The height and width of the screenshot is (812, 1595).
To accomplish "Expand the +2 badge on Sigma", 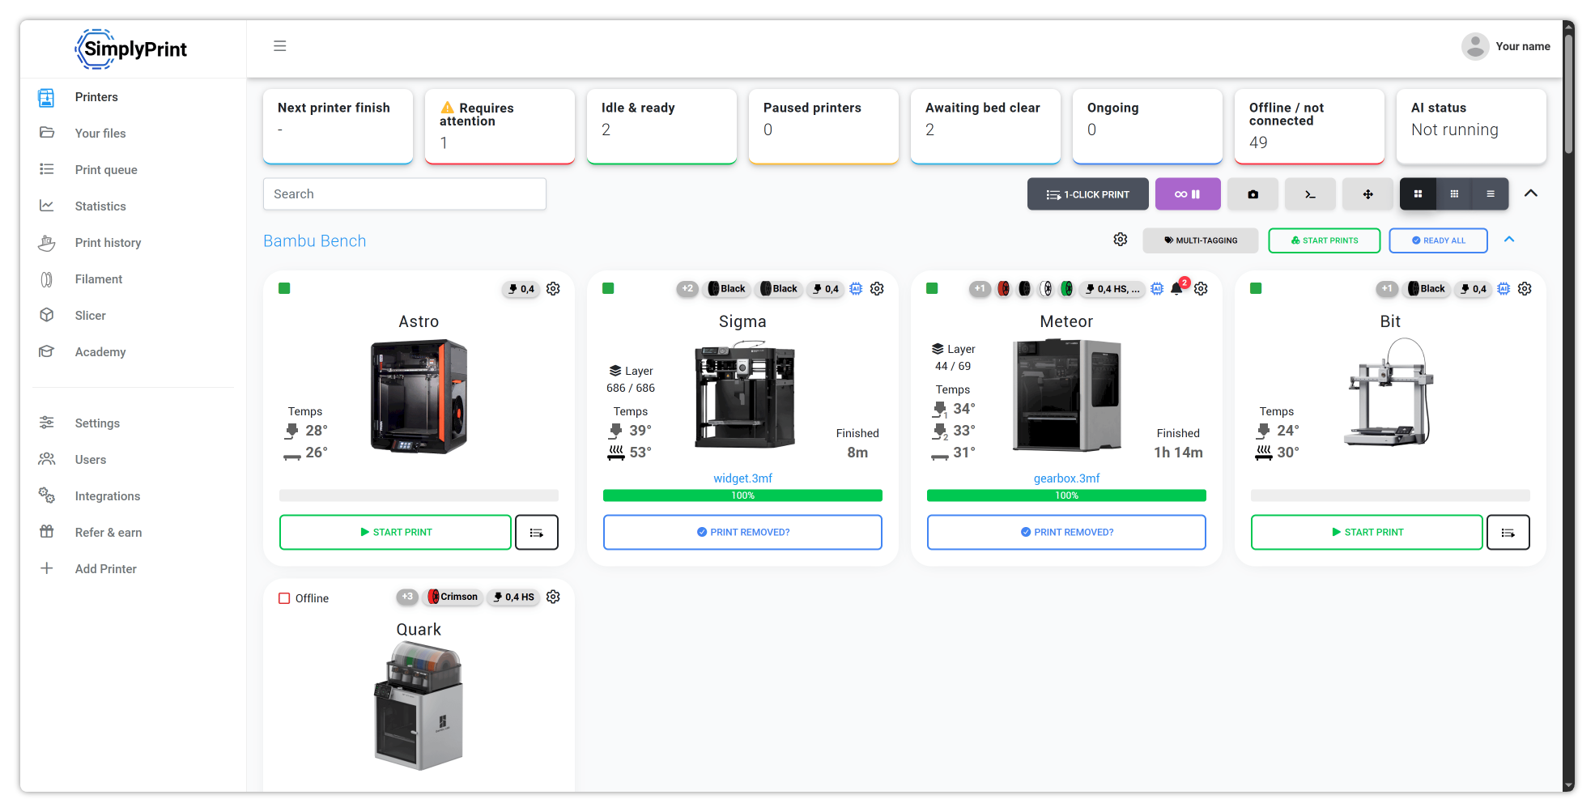I will (687, 289).
